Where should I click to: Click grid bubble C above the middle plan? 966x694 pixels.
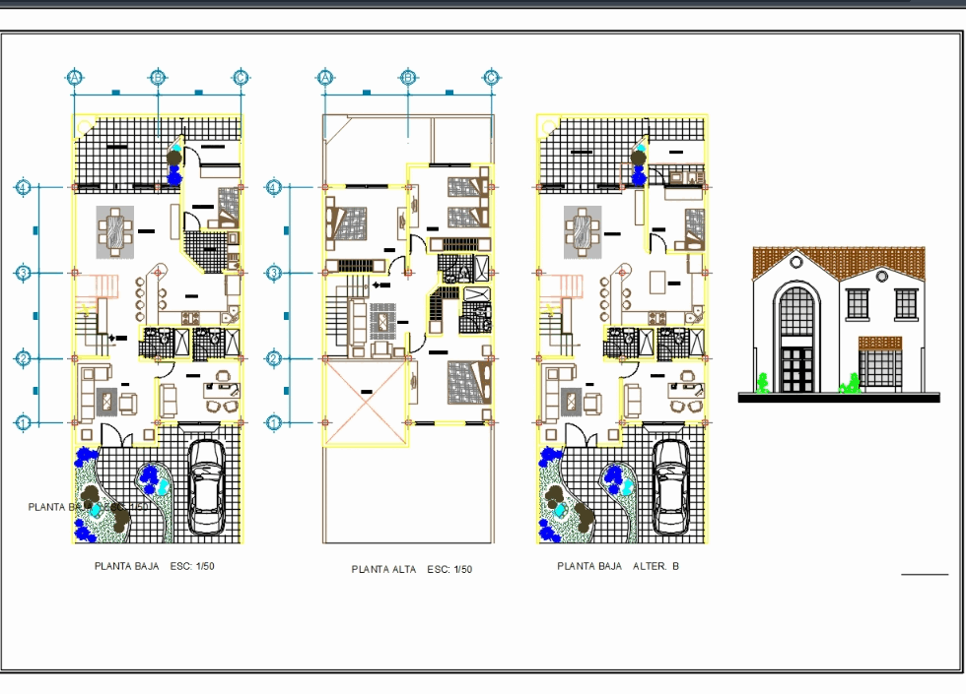pyautogui.click(x=490, y=75)
